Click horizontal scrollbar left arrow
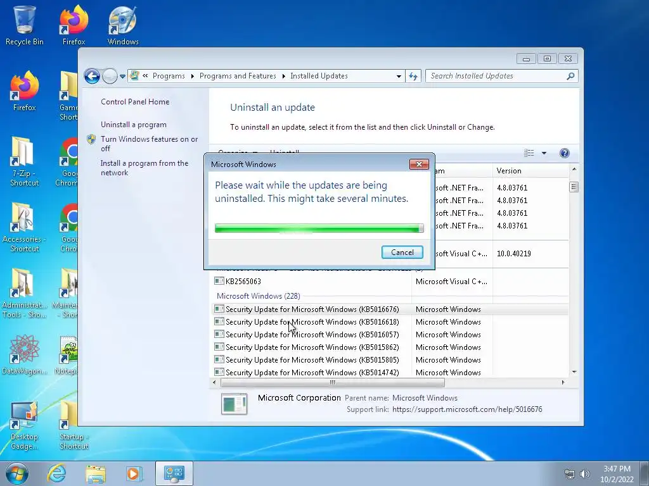The width and height of the screenshot is (649, 486). (x=214, y=383)
